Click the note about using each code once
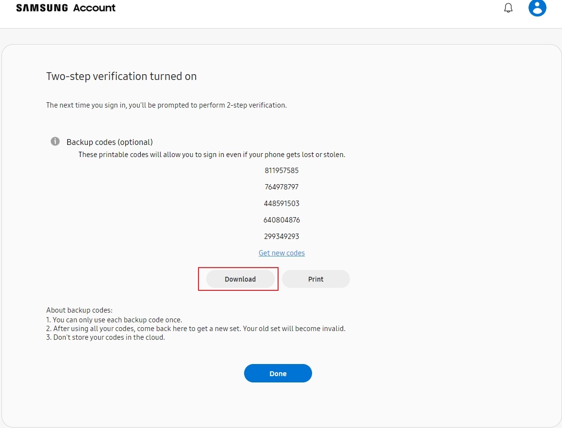 click(x=115, y=320)
